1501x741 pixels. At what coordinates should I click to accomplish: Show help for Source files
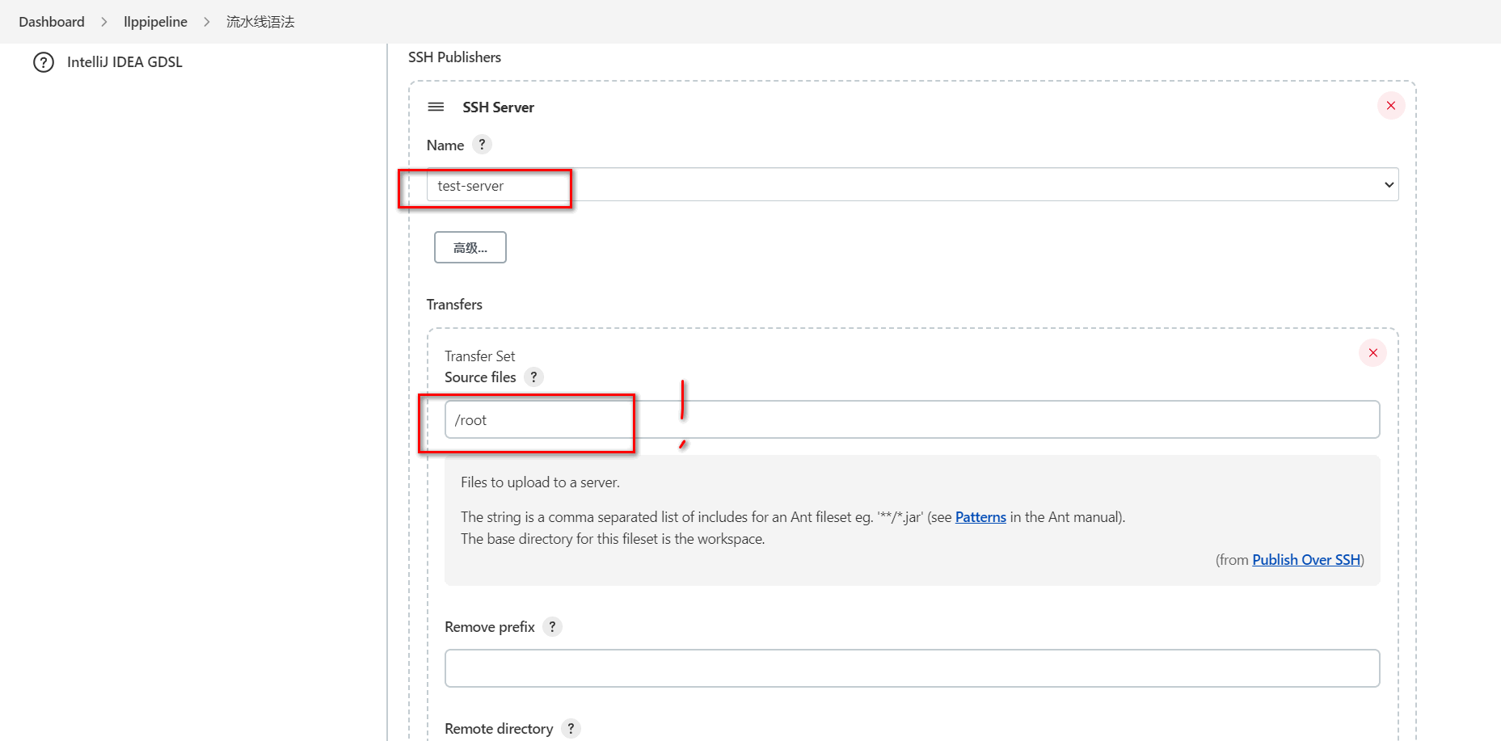tap(533, 377)
